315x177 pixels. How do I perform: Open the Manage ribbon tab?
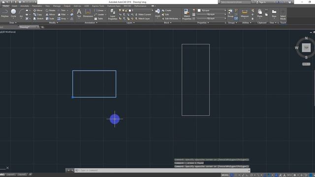tap(57, 6)
